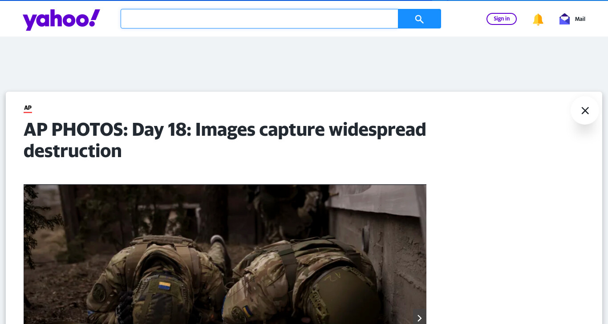Select the 'AP PHOTOS: Day 18' headline

225,140
